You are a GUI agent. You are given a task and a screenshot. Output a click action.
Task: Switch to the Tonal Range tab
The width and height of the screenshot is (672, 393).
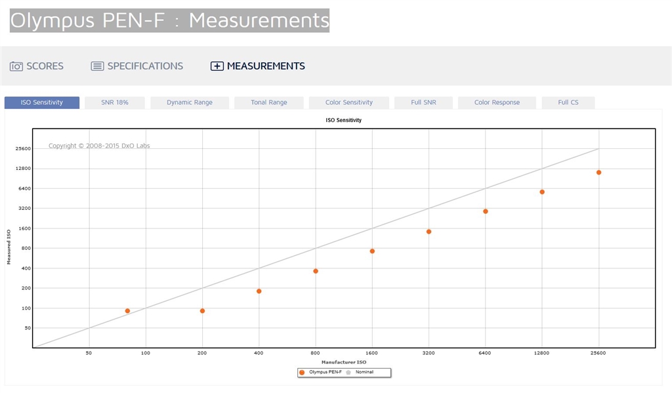(269, 102)
